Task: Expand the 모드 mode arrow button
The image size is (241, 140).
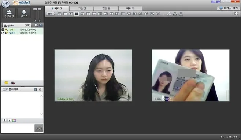Action: [x=51, y=14]
